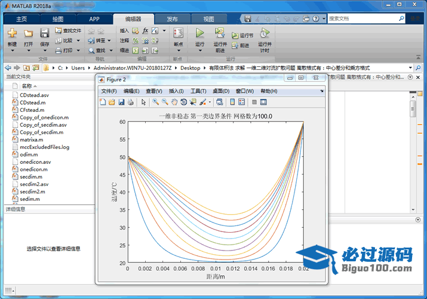Screen dimensions: 427x299
Task: Click the Run and Advance icon
Action: [220, 33]
